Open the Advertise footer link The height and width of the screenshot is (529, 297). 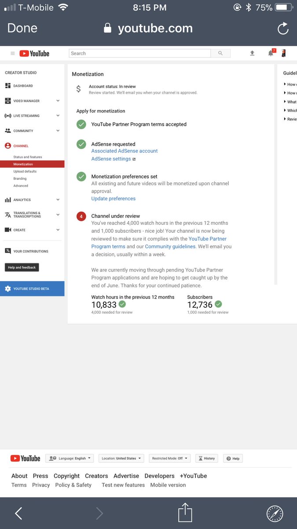coord(126,476)
